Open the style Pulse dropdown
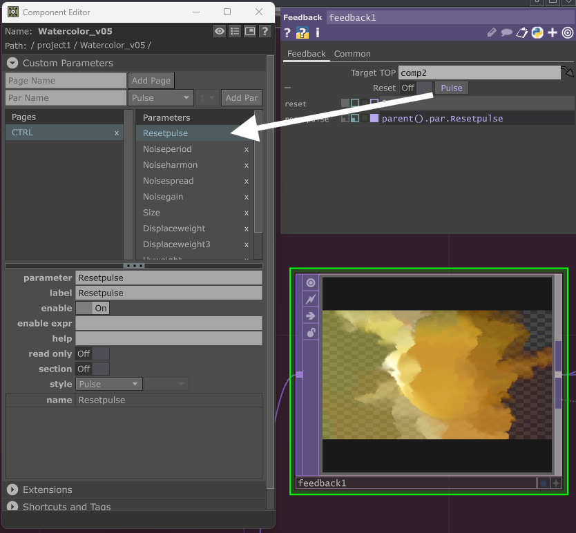576x533 pixels. point(109,385)
